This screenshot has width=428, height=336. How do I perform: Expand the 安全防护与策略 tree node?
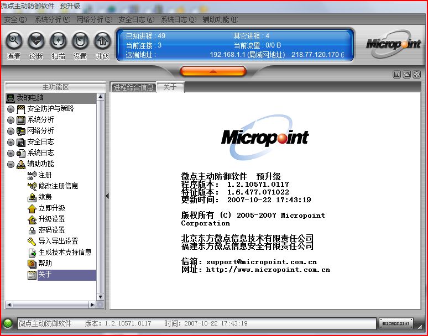(x=11, y=109)
